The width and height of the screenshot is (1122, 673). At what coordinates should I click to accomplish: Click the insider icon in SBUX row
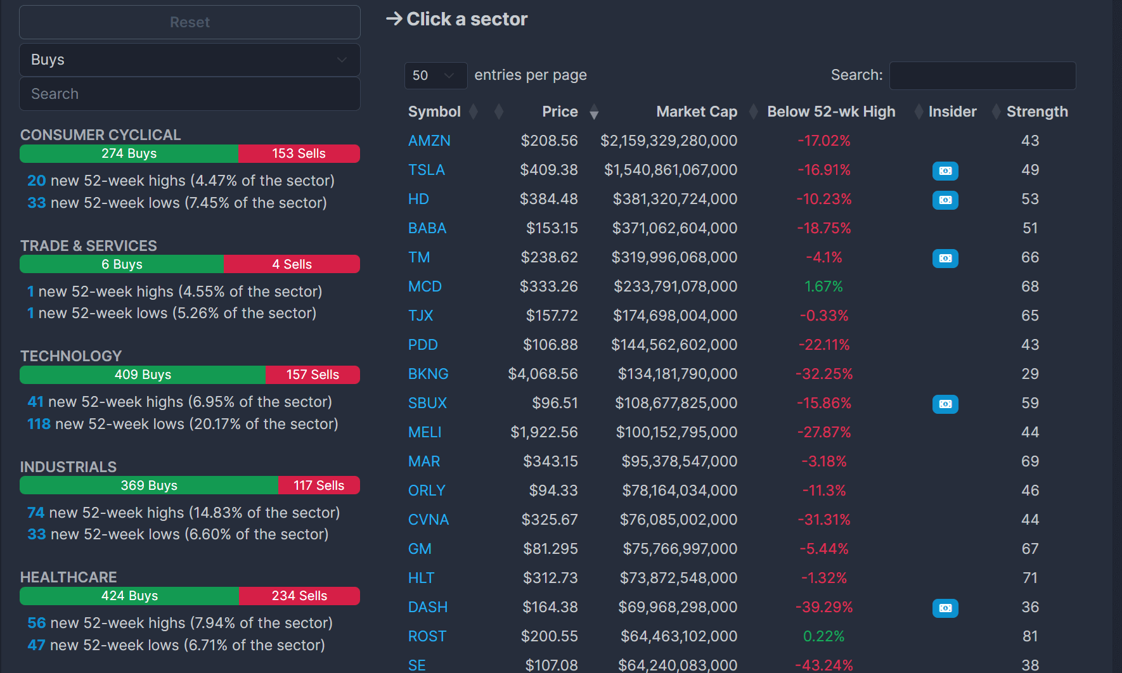click(945, 404)
